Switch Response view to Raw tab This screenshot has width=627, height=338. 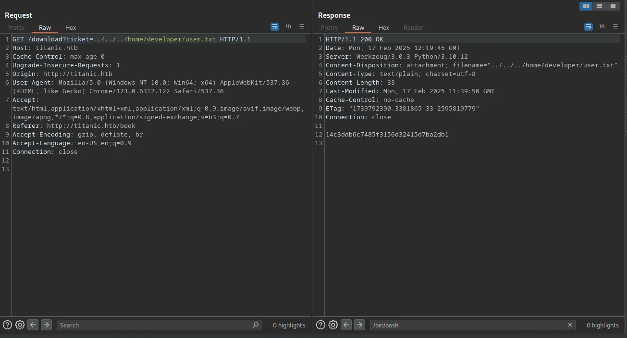pyautogui.click(x=358, y=28)
